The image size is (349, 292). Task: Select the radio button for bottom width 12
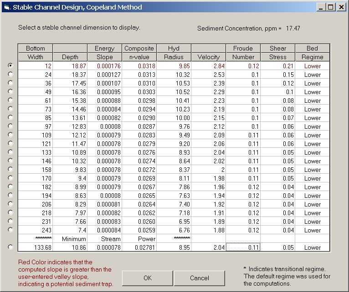[x=10, y=65]
